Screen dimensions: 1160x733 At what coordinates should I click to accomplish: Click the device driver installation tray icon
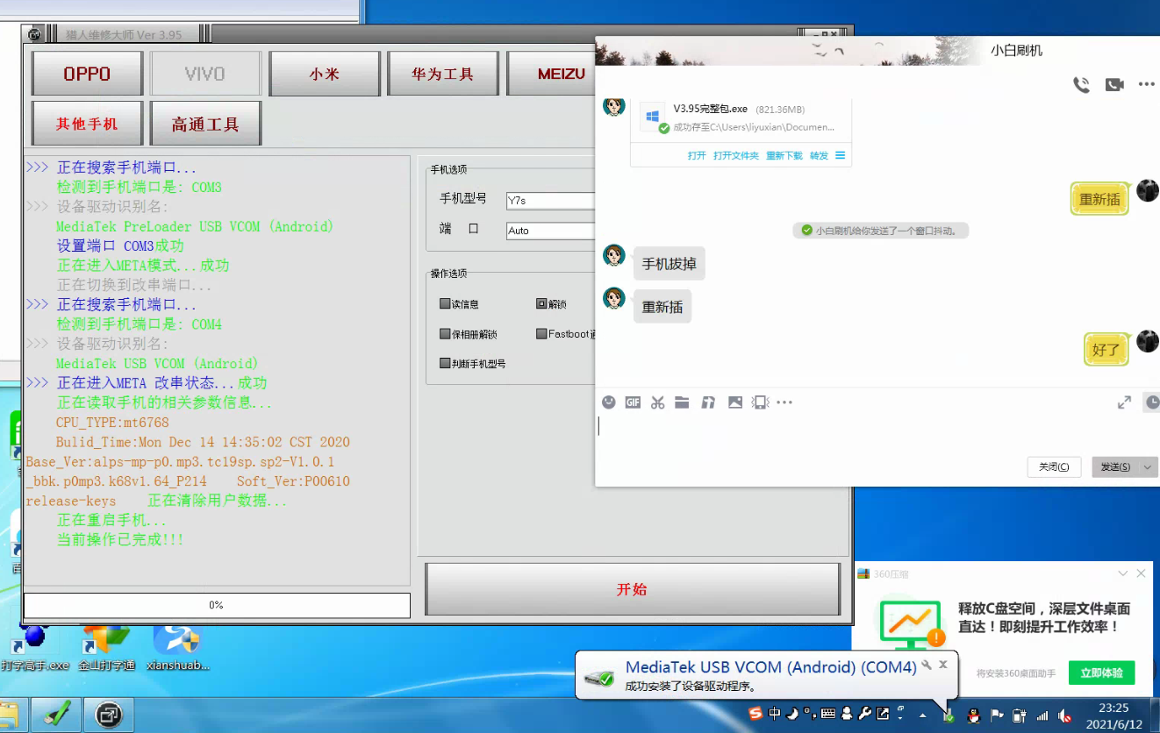coord(949,715)
